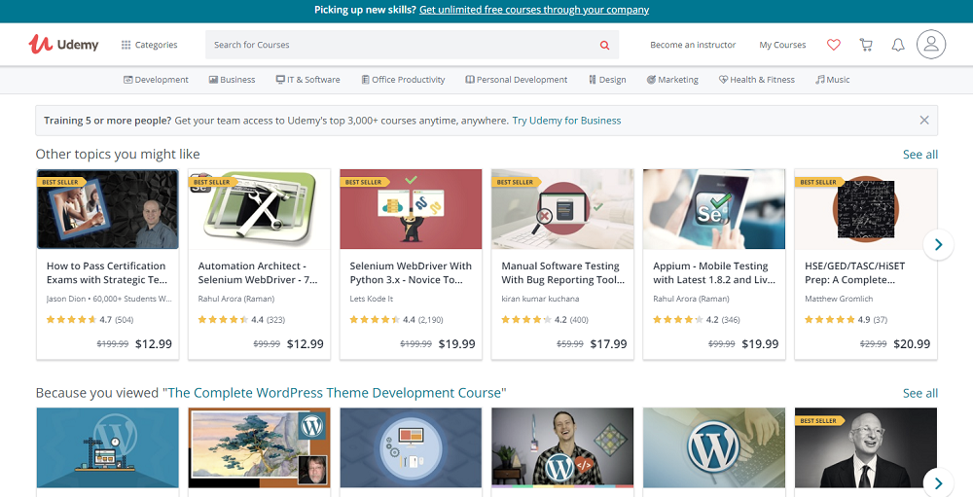Open the Categories dropdown menu
The height and width of the screenshot is (497, 973).
(x=149, y=45)
